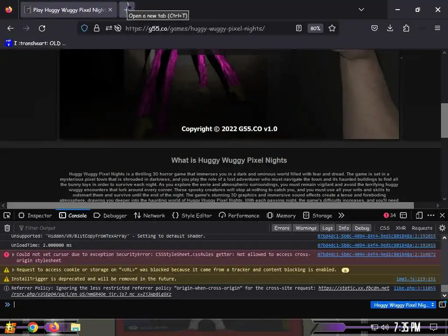Toggle the Debug filter
The width and height of the screenshot is (448, 336).
362,228
